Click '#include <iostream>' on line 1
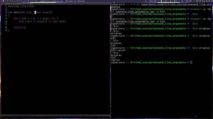Viewport: 213px width, 119px height. pyautogui.click(x=21, y=6)
